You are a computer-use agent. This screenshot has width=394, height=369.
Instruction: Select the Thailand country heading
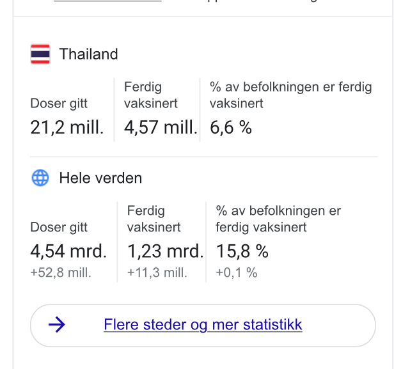click(88, 54)
